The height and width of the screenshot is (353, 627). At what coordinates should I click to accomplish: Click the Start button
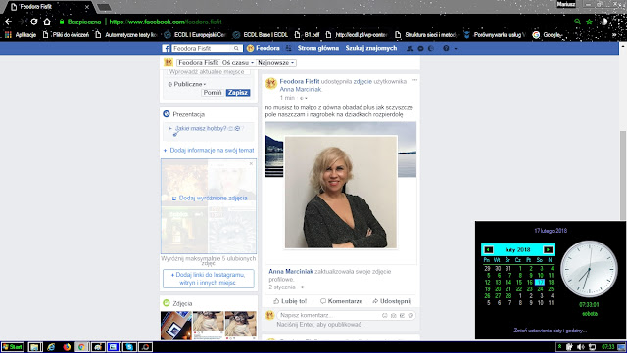(x=13, y=347)
